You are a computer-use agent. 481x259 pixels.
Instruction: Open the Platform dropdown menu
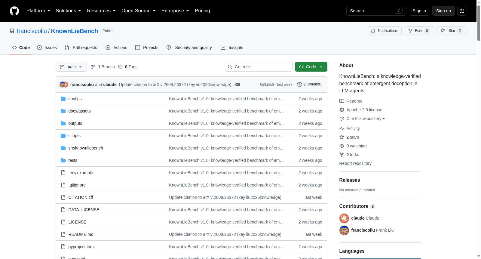[x=38, y=11]
